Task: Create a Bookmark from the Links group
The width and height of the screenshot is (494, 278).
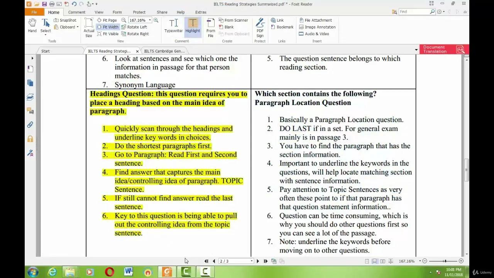Action: pyautogui.click(x=282, y=27)
